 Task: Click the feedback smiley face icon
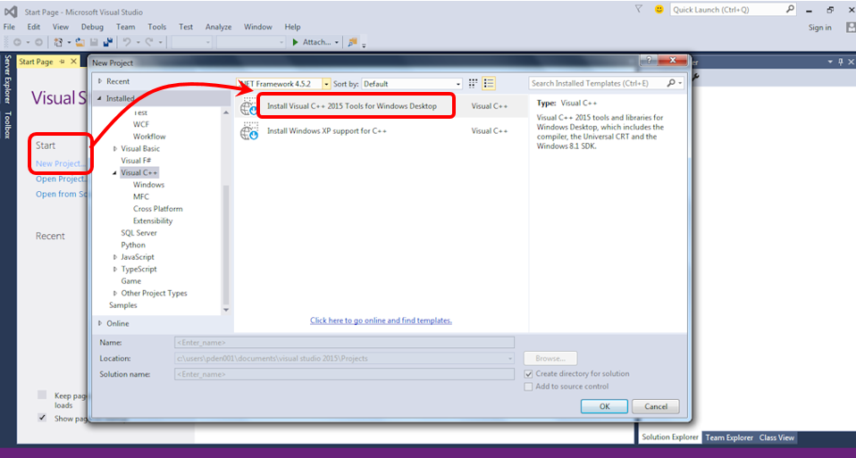[x=659, y=9]
